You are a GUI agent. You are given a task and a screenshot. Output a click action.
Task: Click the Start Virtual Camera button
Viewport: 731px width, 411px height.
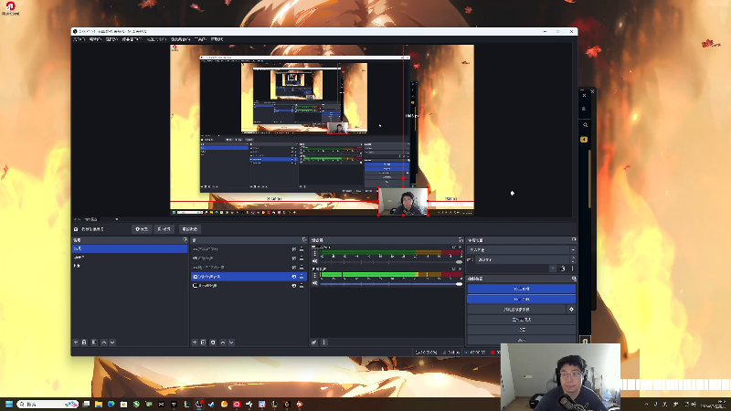tap(516, 310)
